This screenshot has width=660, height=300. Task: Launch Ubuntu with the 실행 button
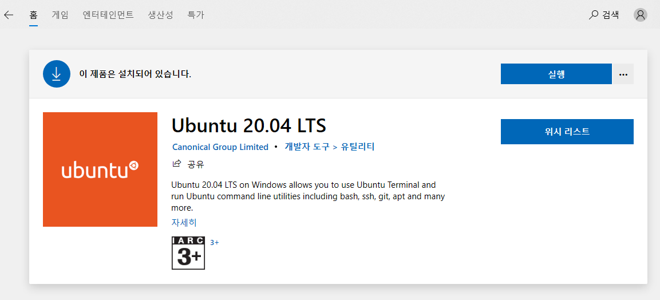tap(556, 74)
